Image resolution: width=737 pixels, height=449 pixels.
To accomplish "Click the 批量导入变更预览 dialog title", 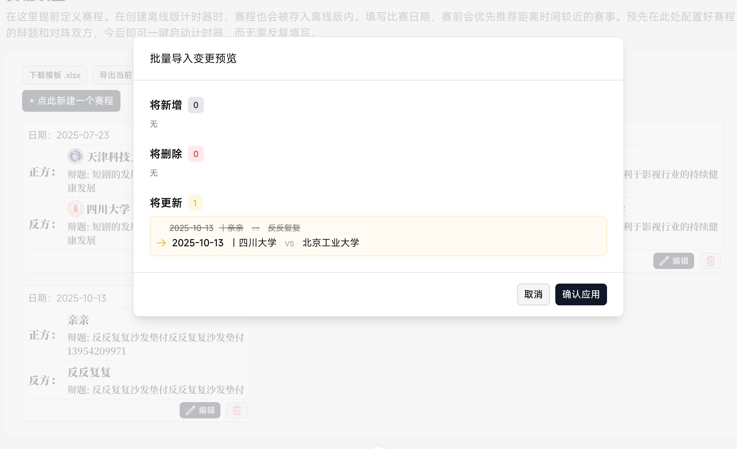I will pyautogui.click(x=193, y=58).
